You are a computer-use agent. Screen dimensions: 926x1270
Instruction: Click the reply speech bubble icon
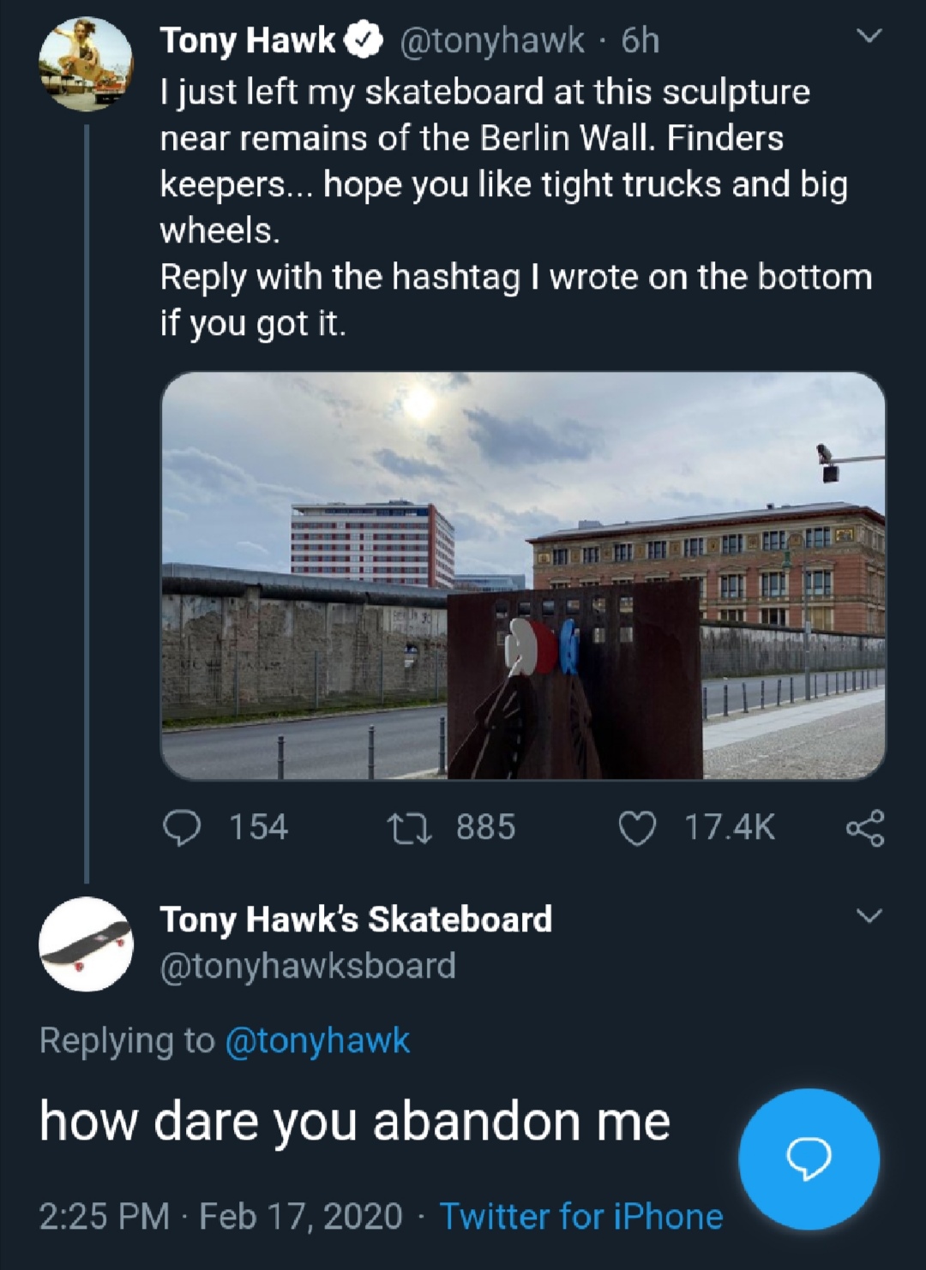182,828
